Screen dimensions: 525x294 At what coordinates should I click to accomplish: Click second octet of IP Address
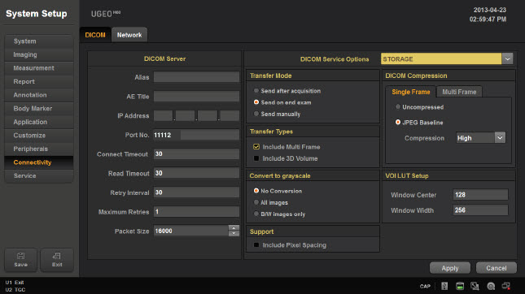[185, 115]
